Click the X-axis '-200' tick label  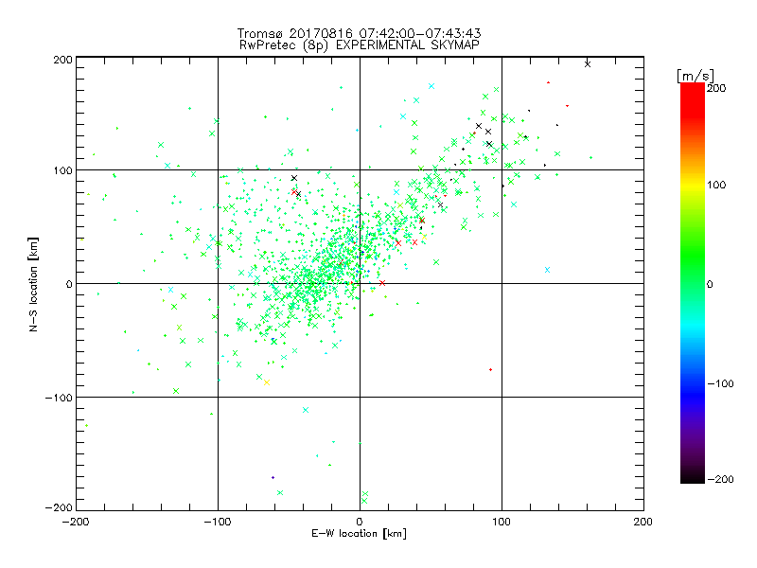pyautogui.click(x=76, y=522)
